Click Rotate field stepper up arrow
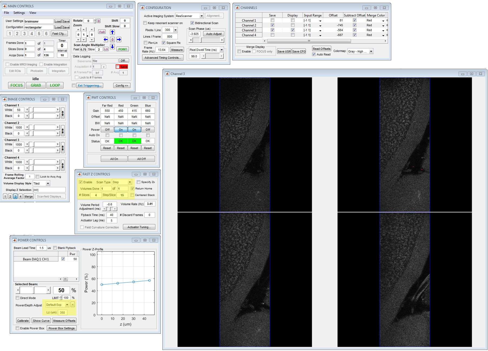 pyautogui.click(x=95, y=20)
